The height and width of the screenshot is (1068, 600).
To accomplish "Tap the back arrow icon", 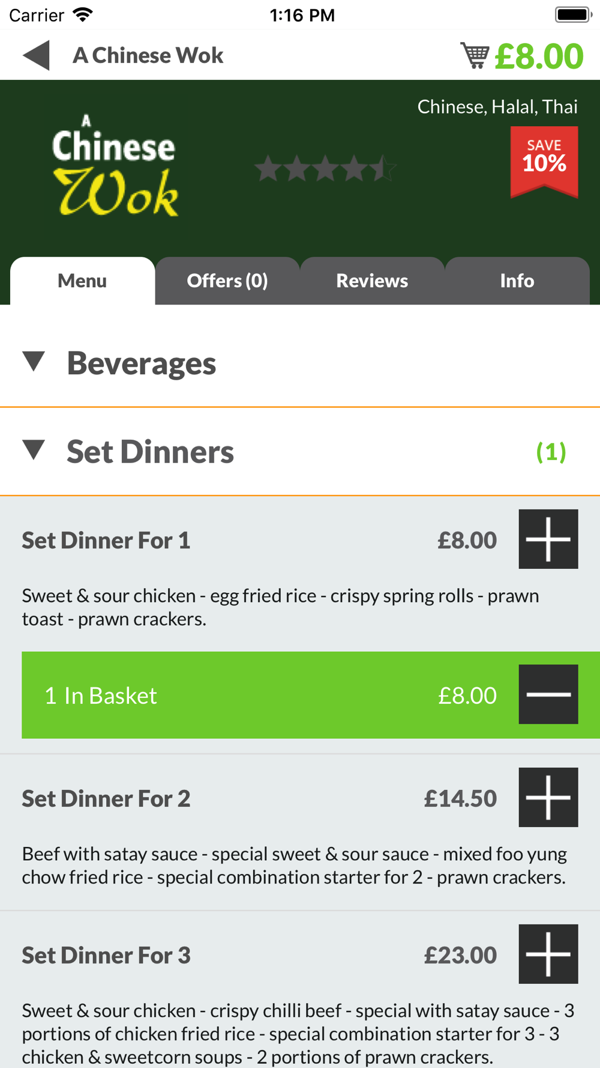I will click(x=36, y=55).
